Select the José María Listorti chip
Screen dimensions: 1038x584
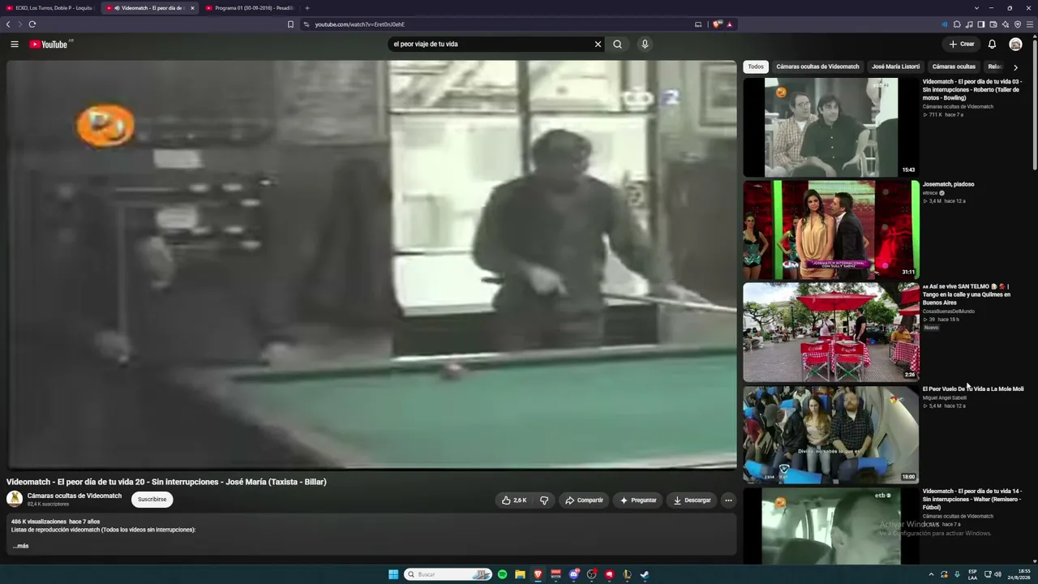point(896,67)
